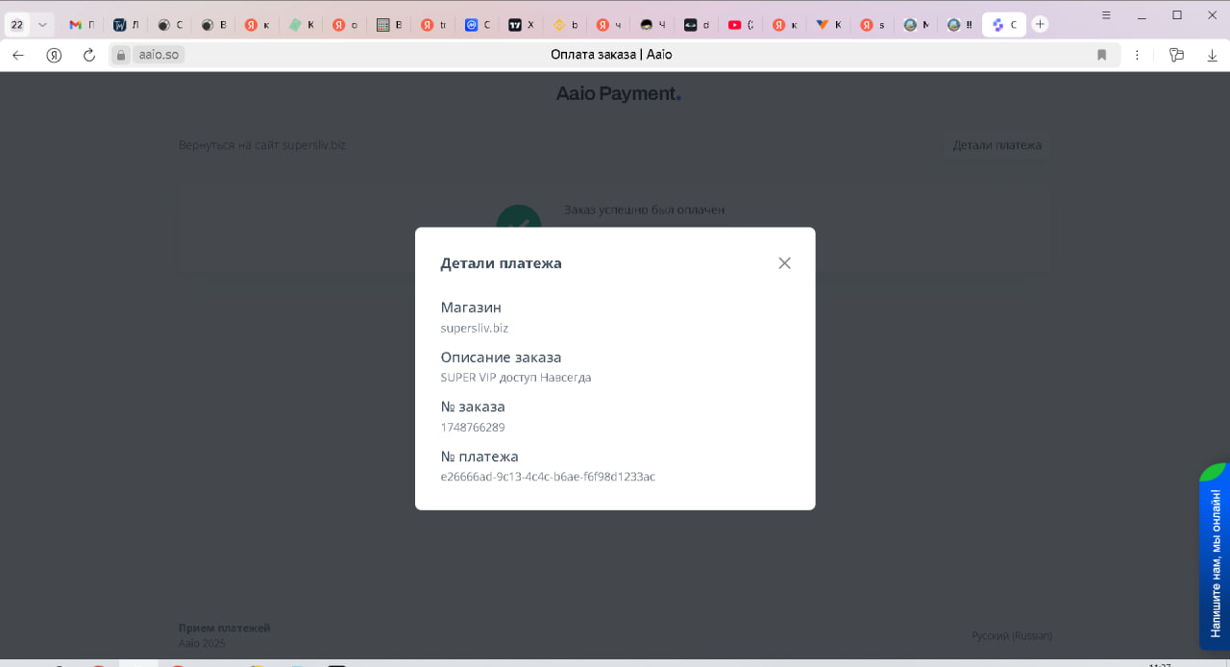Viewport: 1230px width, 667px height.
Task: Expand the tab group chevron dropdown
Action: pyautogui.click(x=41, y=25)
